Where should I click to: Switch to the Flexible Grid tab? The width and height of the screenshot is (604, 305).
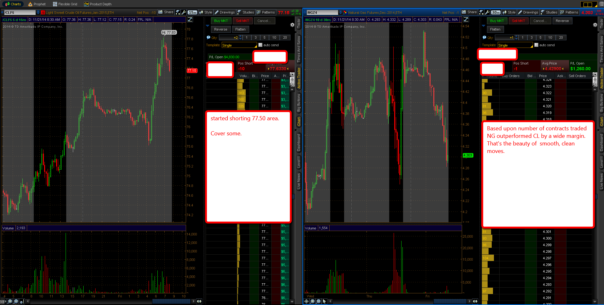[65, 4]
